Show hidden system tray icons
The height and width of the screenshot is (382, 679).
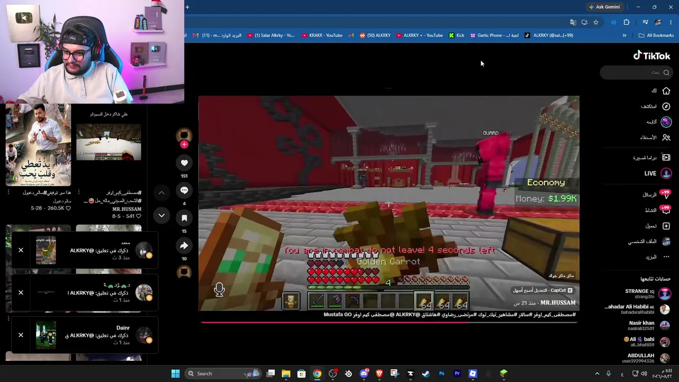[597, 374]
